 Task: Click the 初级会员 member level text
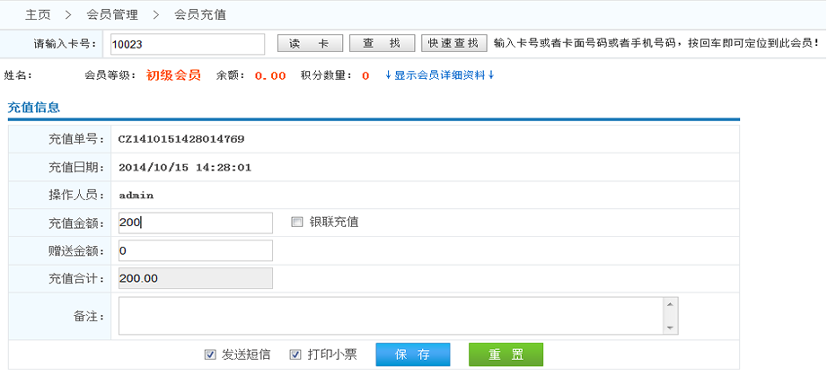(x=173, y=75)
